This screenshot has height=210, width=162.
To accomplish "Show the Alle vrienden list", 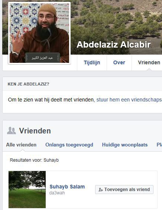I will (21, 145).
